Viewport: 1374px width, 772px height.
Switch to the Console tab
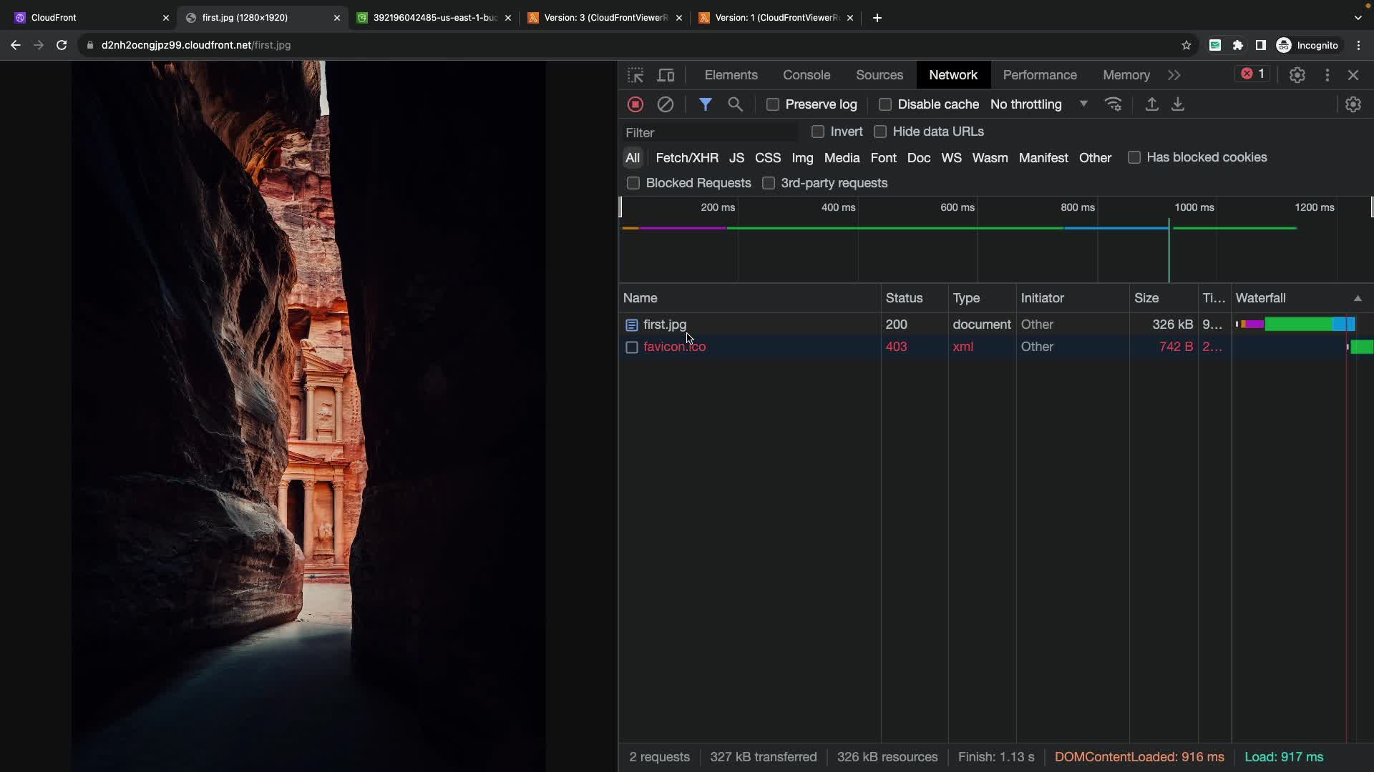pyautogui.click(x=806, y=75)
